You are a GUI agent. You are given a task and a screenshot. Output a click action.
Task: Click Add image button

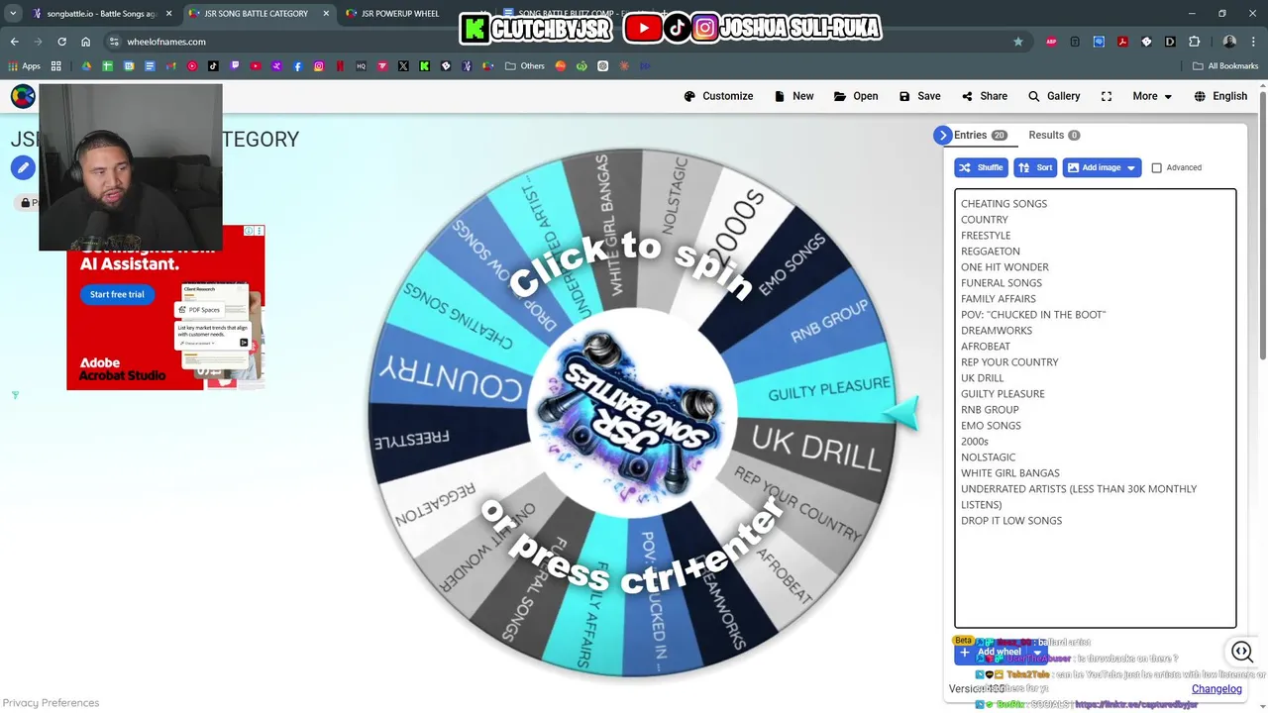[x=1093, y=167]
